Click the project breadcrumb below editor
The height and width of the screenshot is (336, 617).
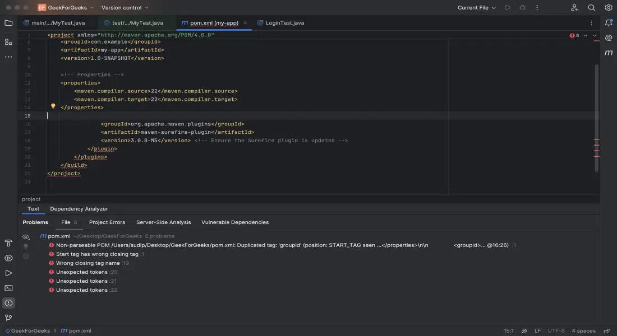(x=31, y=199)
